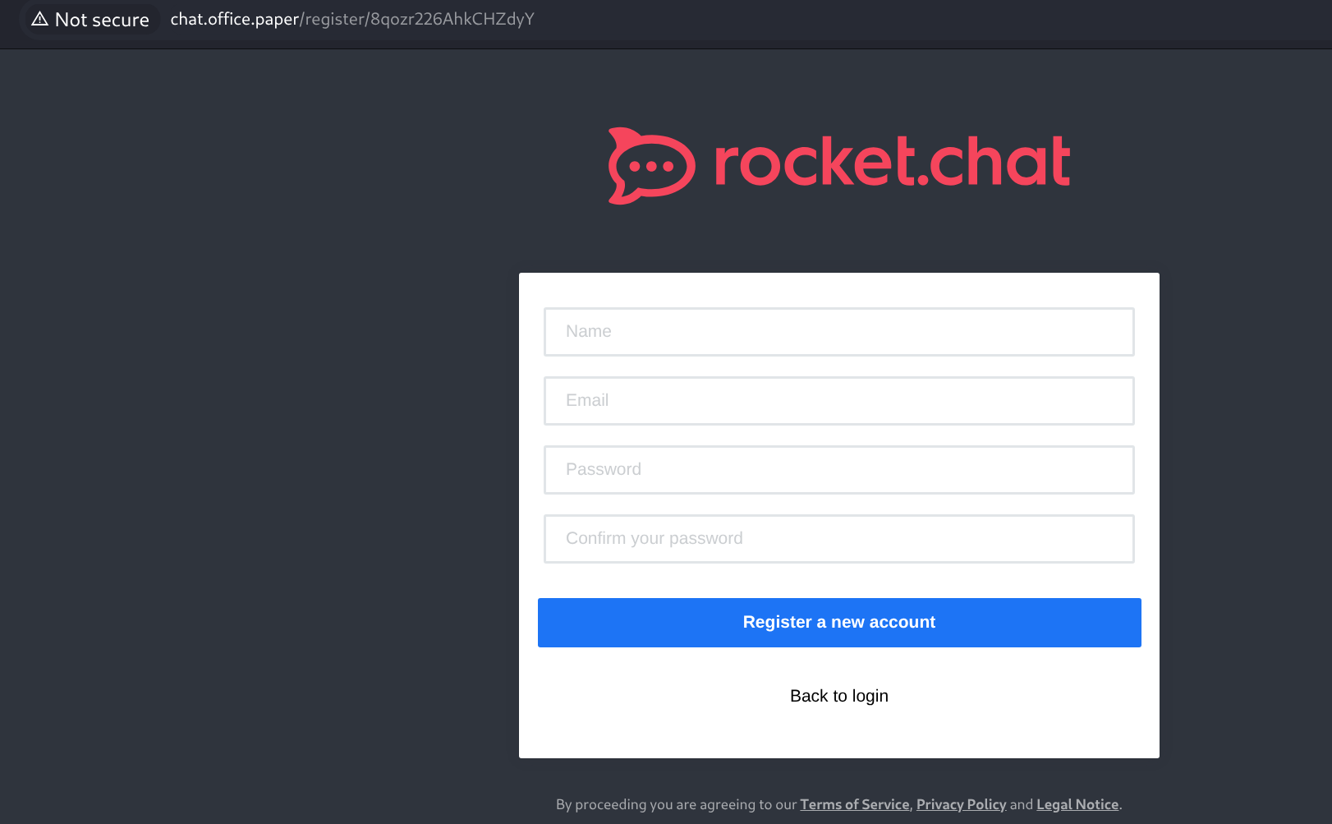Viewport: 1332px width, 824px height.
Task: Click the register token path in the URL
Action: pyautogui.click(x=419, y=19)
